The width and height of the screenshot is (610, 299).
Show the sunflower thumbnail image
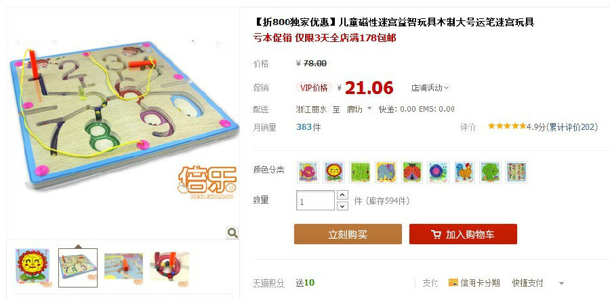tap(33, 268)
